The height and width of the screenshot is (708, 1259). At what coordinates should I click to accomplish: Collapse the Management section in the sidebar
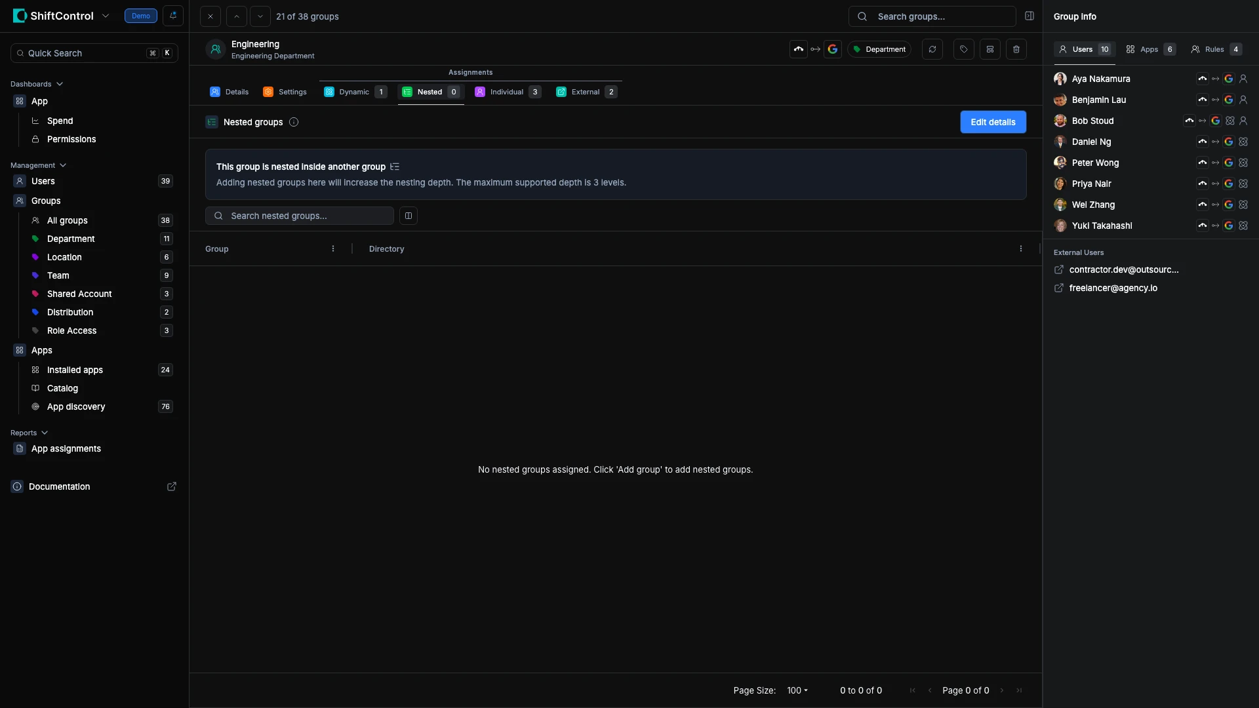point(62,165)
